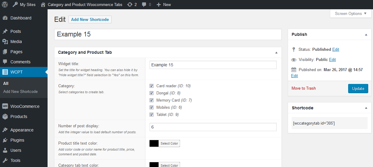Open the New content menu
The height and width of the screenshot is (167, 373).
[x=164, y=4]
